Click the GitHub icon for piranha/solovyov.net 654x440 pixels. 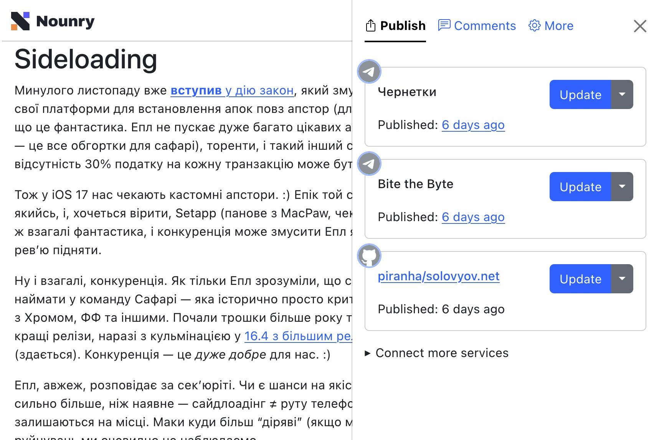[369, 255]
